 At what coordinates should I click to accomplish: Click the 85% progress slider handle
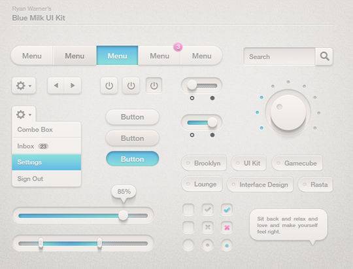tap(123, 215)
